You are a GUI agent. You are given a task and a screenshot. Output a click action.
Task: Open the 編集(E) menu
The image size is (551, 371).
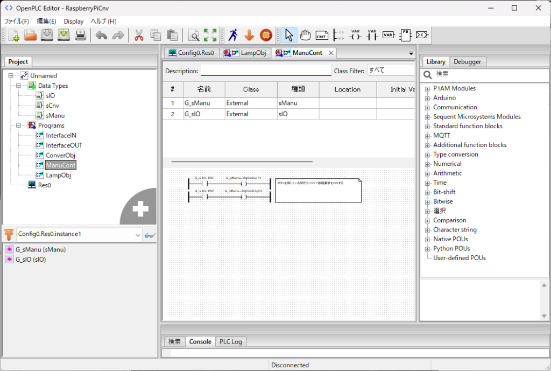tap(46, 21)
